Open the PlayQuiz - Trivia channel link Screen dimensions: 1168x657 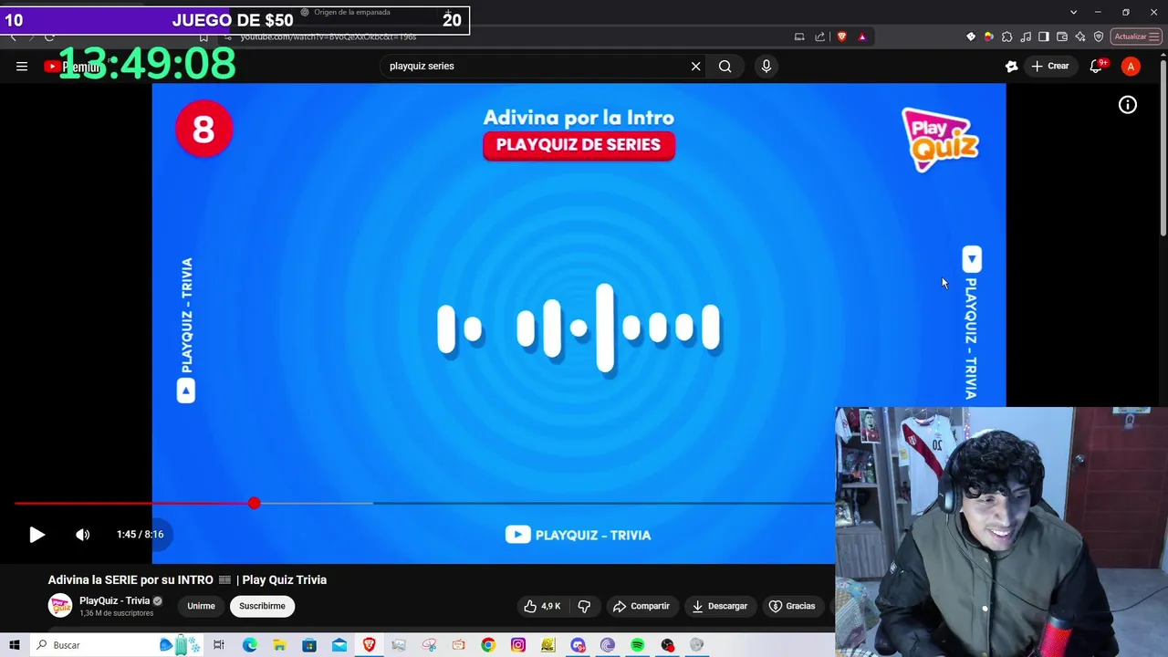(114, 600)
